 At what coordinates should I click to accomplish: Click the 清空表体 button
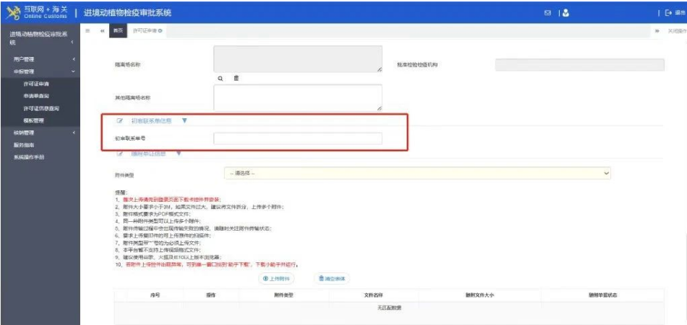point(333,278)
